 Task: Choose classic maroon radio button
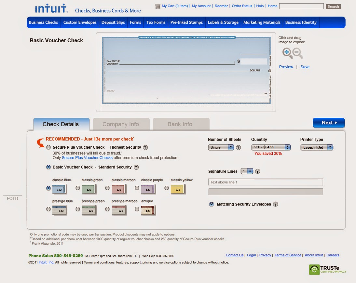click(107, 188)
